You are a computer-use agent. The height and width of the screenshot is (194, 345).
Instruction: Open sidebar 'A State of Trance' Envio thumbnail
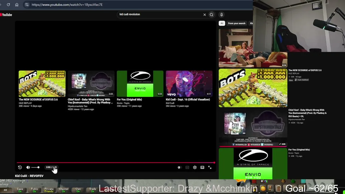[253, 164]
